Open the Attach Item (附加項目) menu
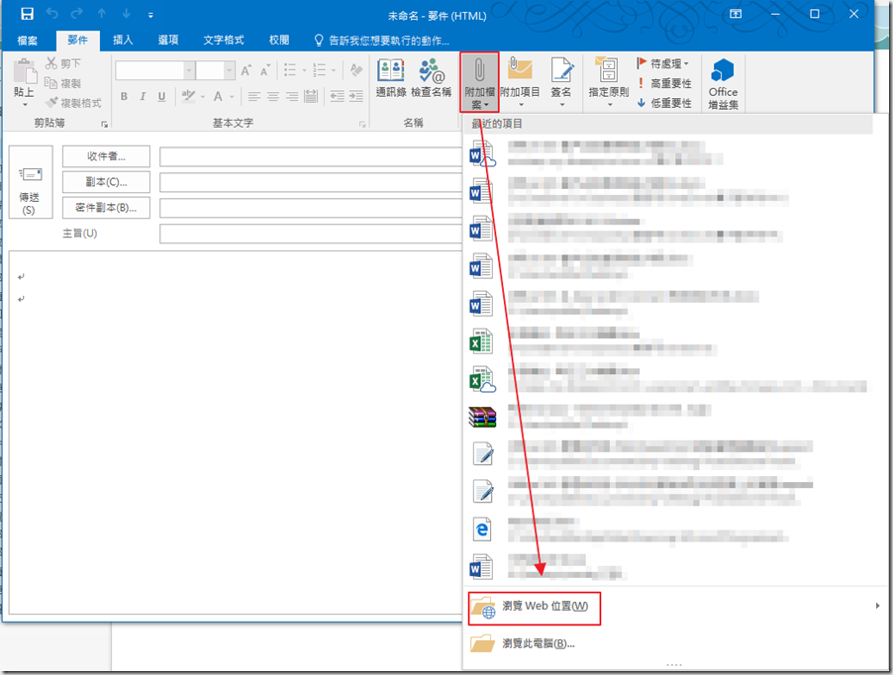893x675 pixels. (520, 81)
